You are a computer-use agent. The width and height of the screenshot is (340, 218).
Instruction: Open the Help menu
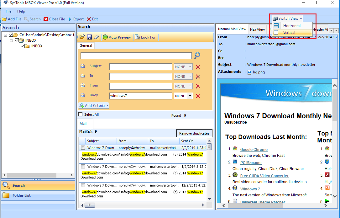[21, 11]
